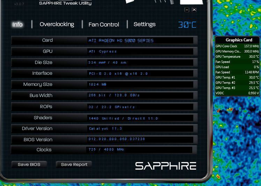Click the SAPPHIRE logo at bottom
Image resolution: width=261 pixels, height=186 pixels.
coord(166,166)
